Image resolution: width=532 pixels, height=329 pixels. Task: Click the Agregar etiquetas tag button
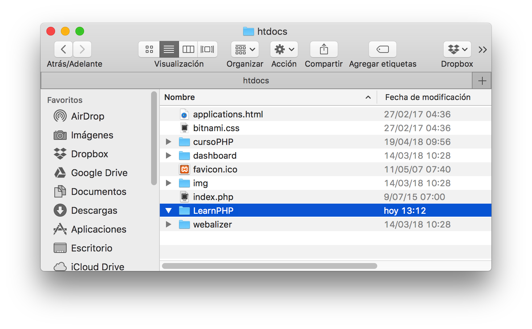383,49
